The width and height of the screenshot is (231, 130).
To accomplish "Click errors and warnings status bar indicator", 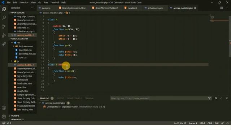I will pos(7,123).
